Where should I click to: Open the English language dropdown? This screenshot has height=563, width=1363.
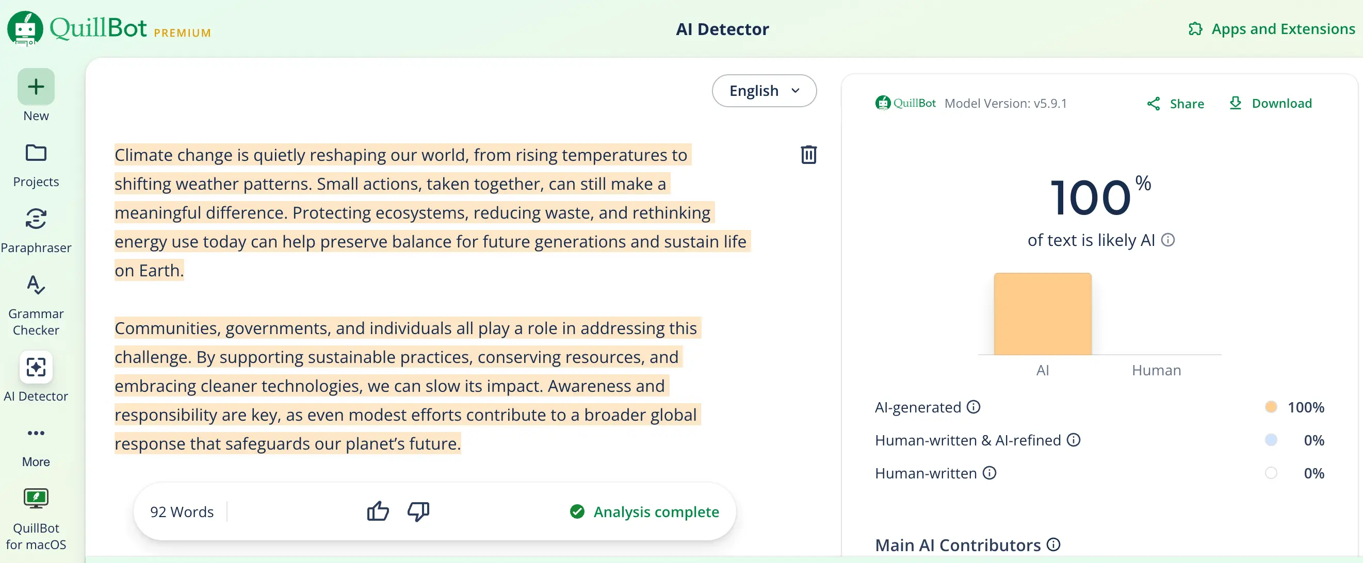click(x=764, y=91)
